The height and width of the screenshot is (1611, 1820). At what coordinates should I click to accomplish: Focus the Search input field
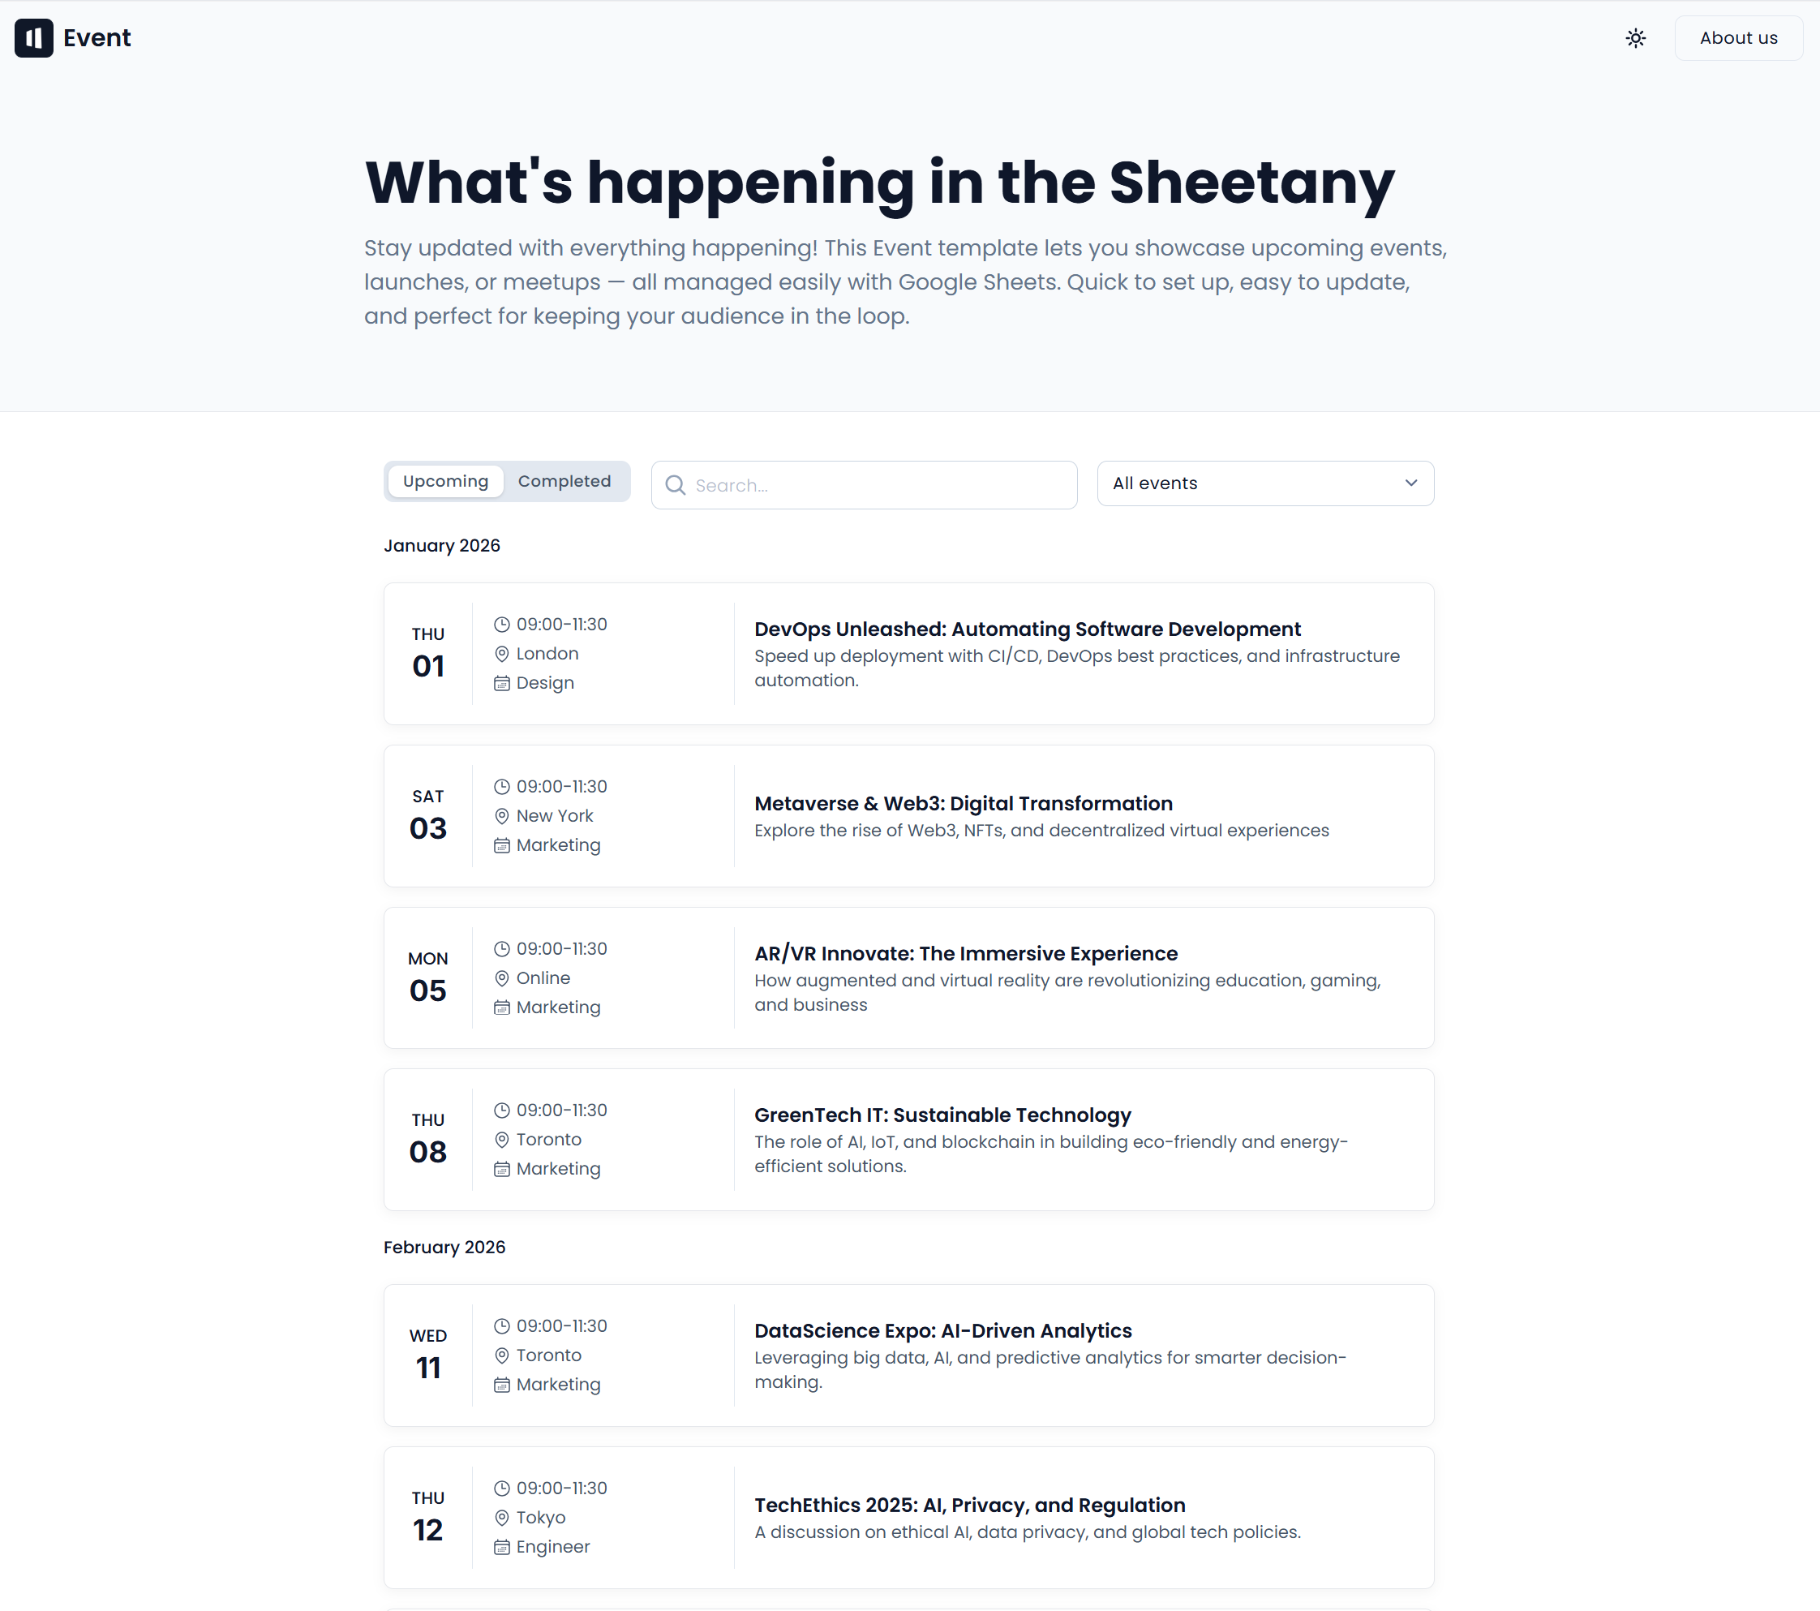tap(877, 485)
